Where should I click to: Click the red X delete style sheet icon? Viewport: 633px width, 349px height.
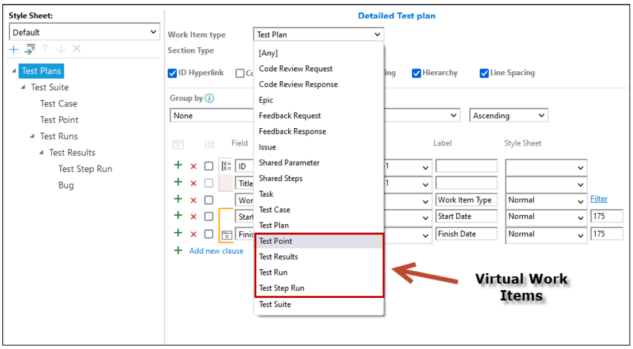(75, 49)
